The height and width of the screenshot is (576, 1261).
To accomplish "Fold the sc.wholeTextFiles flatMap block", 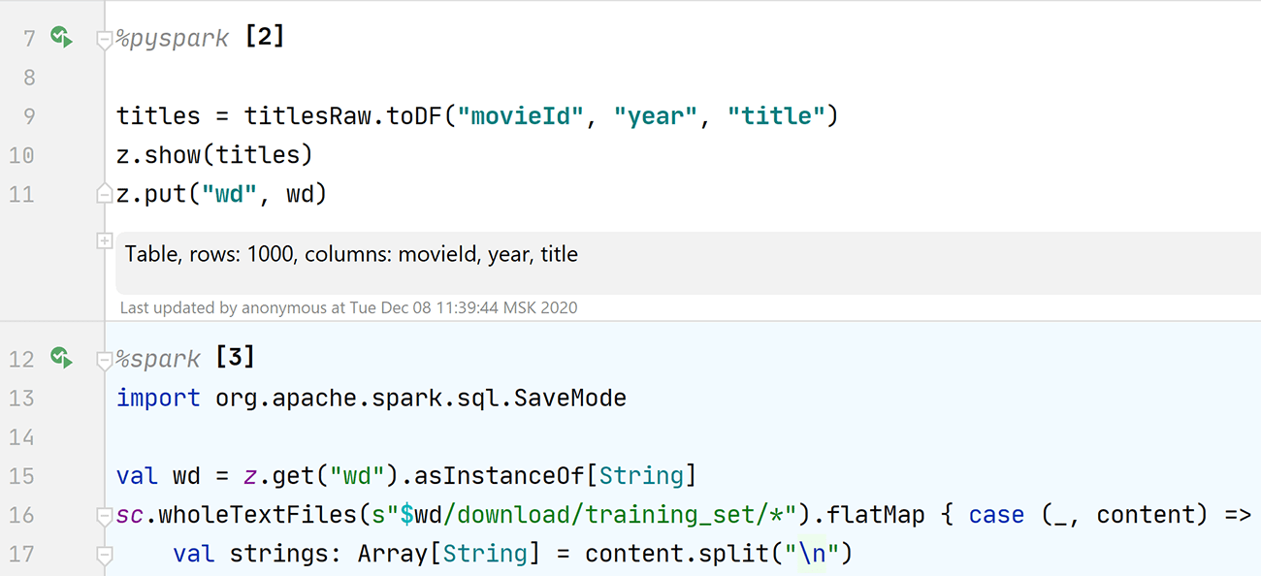I will pyautogui.click(x=105, y=516).
